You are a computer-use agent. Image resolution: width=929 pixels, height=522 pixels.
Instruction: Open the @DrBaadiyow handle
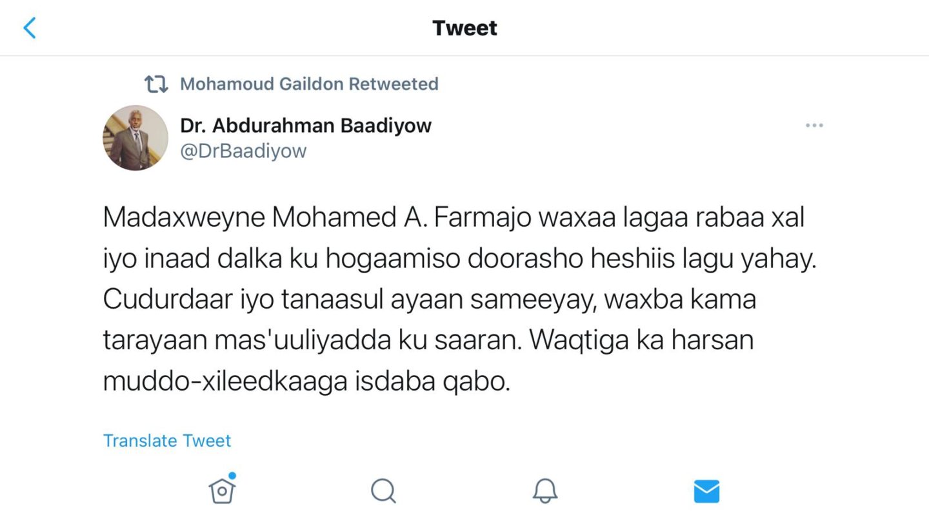(x=243, y=151)
